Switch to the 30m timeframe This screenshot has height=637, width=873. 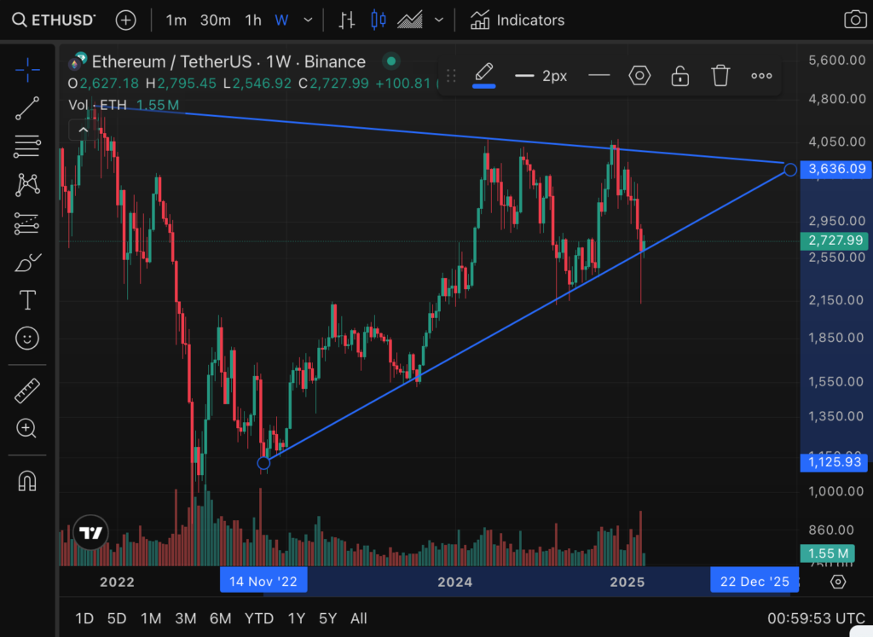point(216,20)
